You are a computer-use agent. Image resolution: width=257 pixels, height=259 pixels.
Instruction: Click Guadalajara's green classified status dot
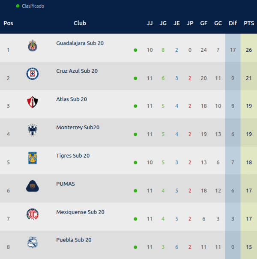pos(135,51)
